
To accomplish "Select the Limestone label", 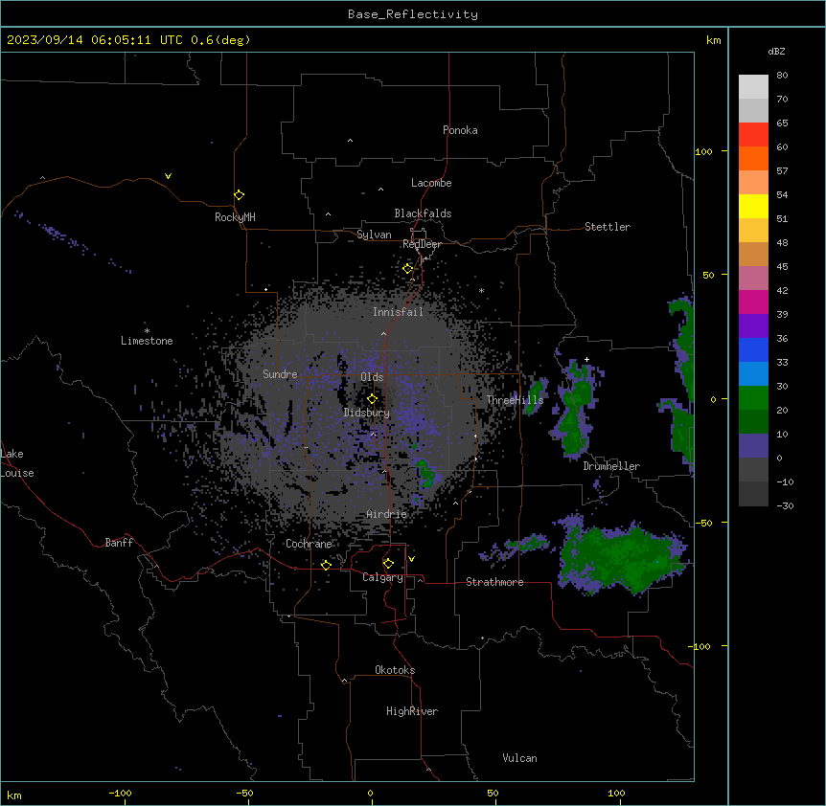I will [x=147, y=341].
